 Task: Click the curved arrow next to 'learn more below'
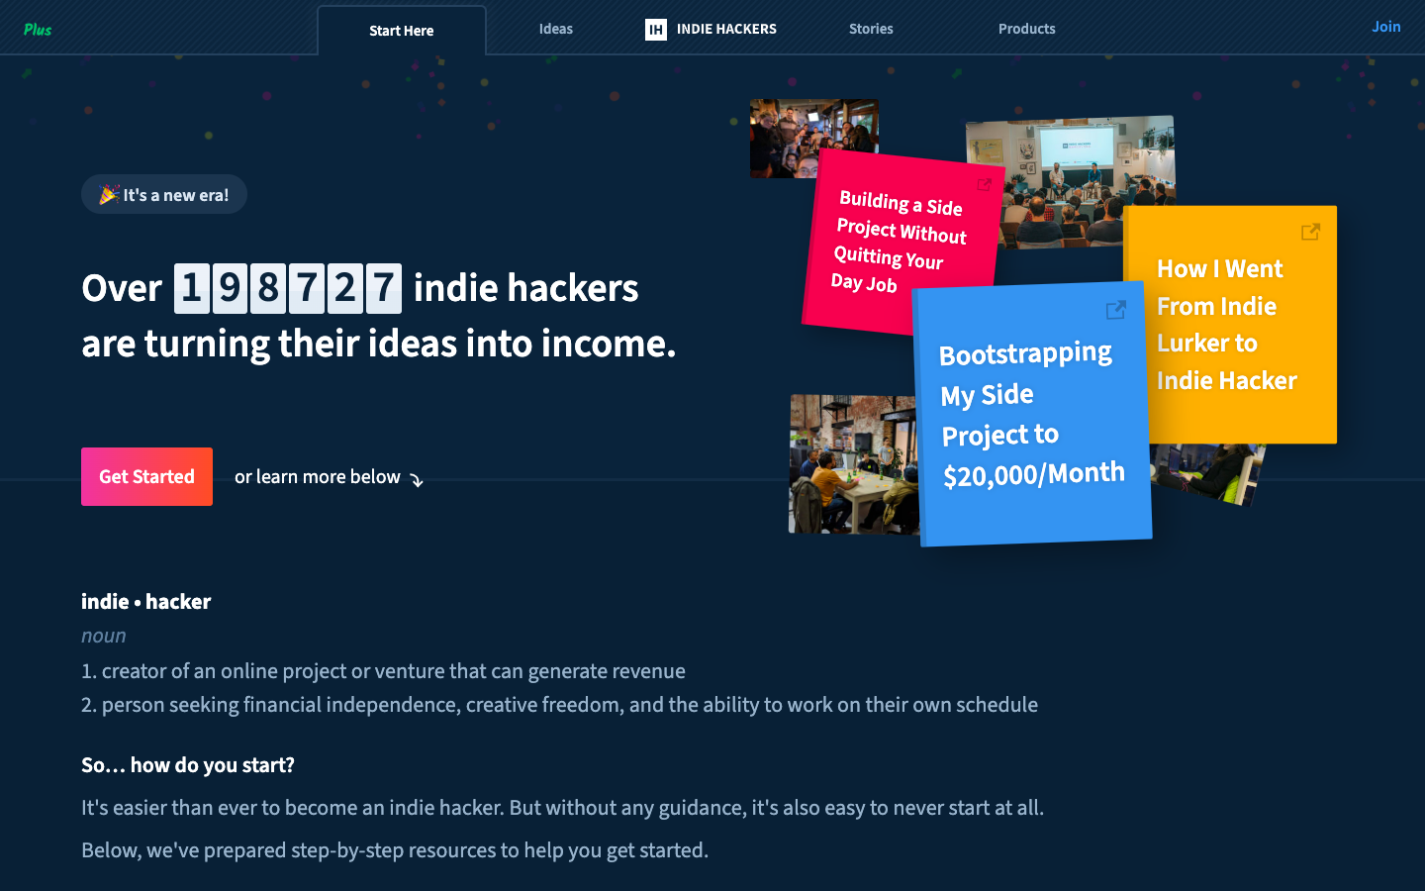(x=417, y=479)
